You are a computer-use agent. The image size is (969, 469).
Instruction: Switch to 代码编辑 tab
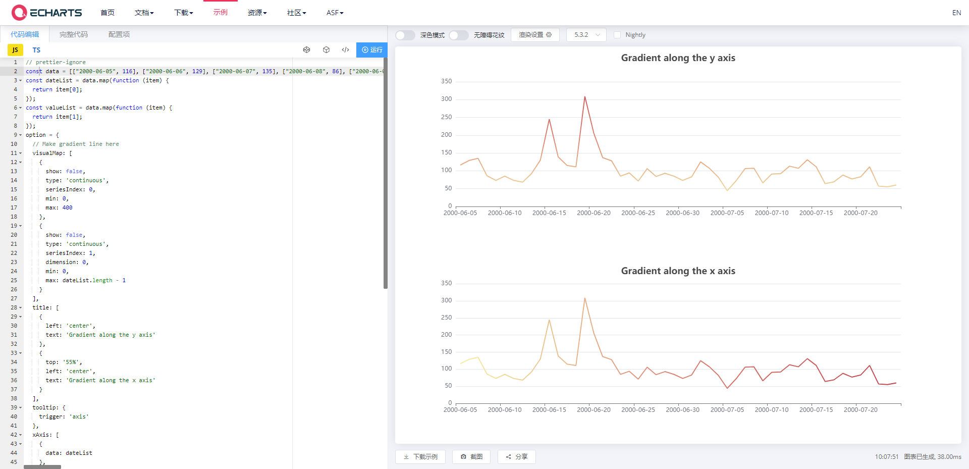25,34
